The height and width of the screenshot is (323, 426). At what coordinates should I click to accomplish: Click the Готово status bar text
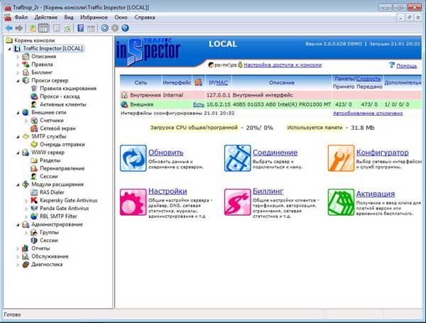12,314
